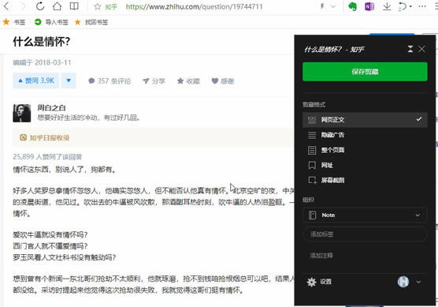The height and width of the screenshot is (307, 438).
Task: Expand the account chevron beside avatar
Action: 418,282
